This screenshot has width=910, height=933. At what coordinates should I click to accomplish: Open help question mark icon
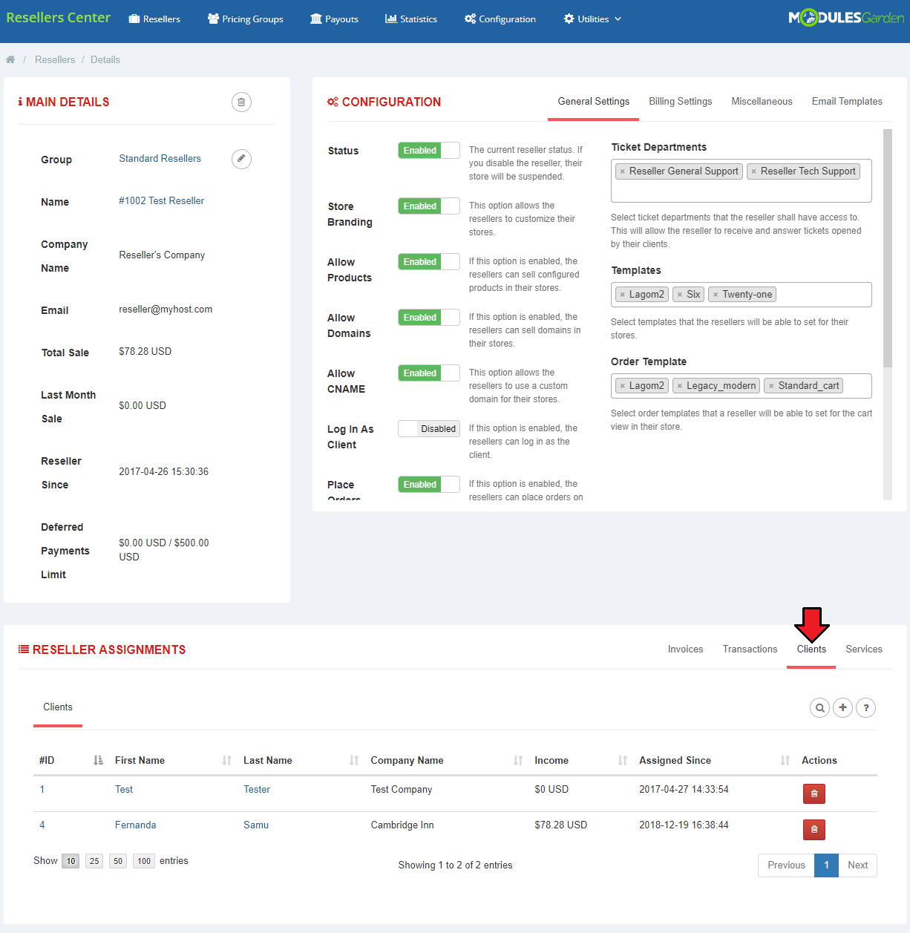[x=865, y=708]
